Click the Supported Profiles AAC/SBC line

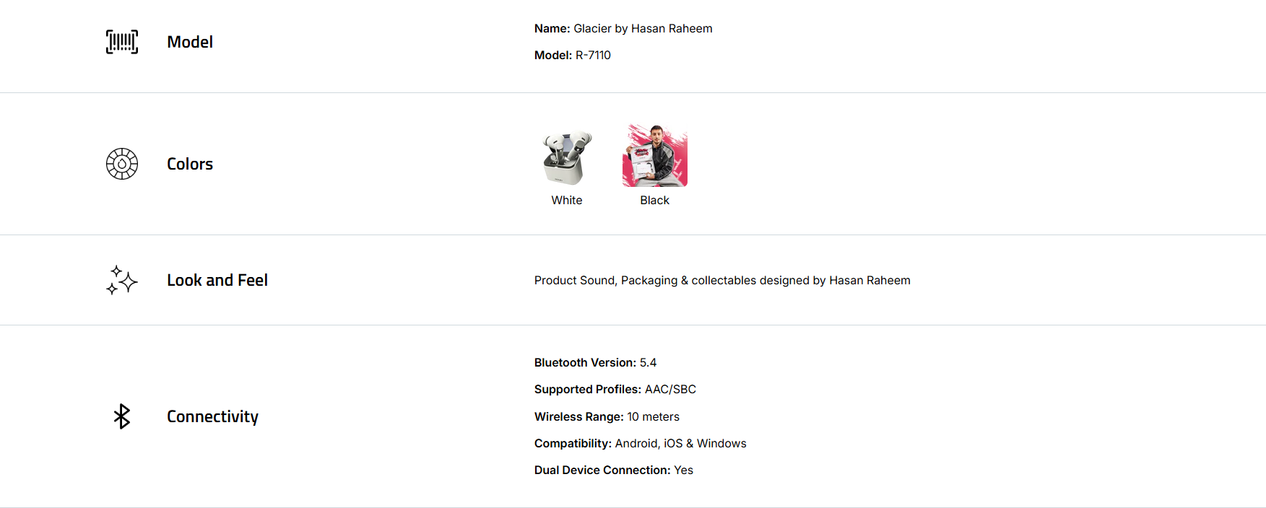(x=615, y=390)
